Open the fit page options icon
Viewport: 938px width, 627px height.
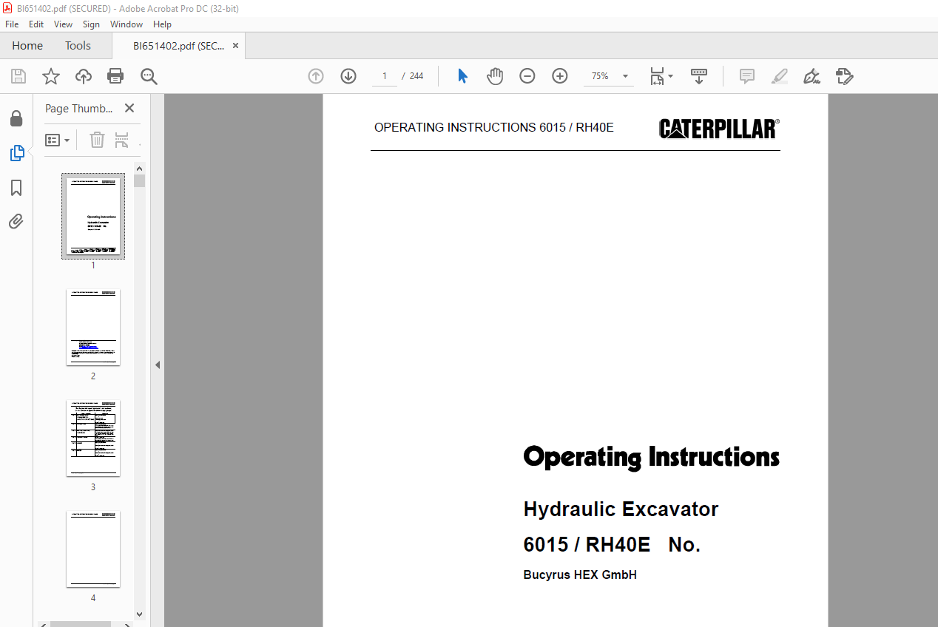(661, 76)
